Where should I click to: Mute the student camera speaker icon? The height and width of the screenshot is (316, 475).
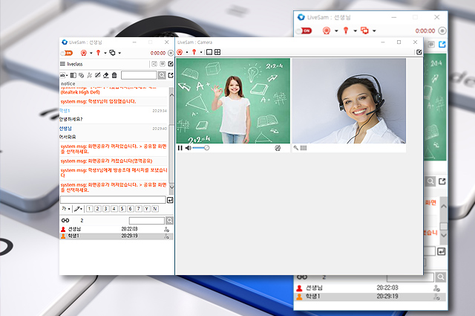188,148
